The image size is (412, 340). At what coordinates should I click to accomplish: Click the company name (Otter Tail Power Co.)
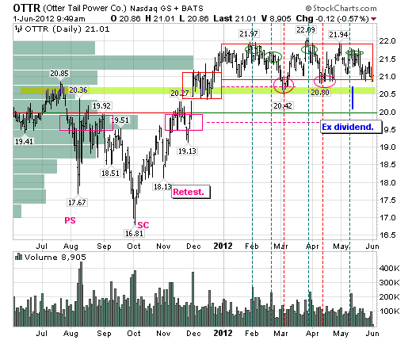coord(85,9)
